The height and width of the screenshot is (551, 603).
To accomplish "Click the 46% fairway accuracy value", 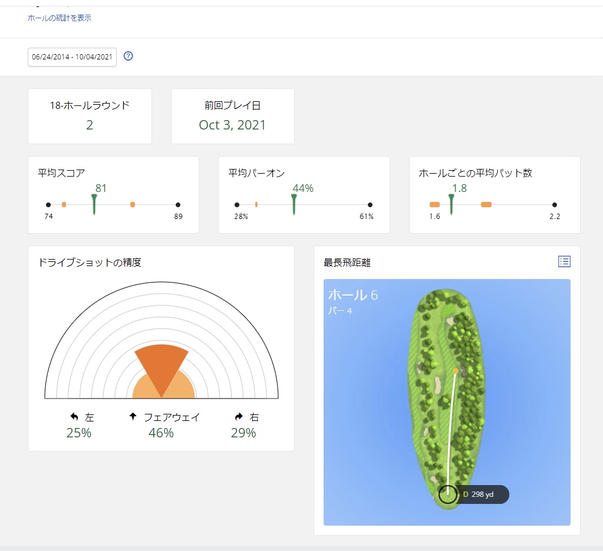I will point(161,433).
